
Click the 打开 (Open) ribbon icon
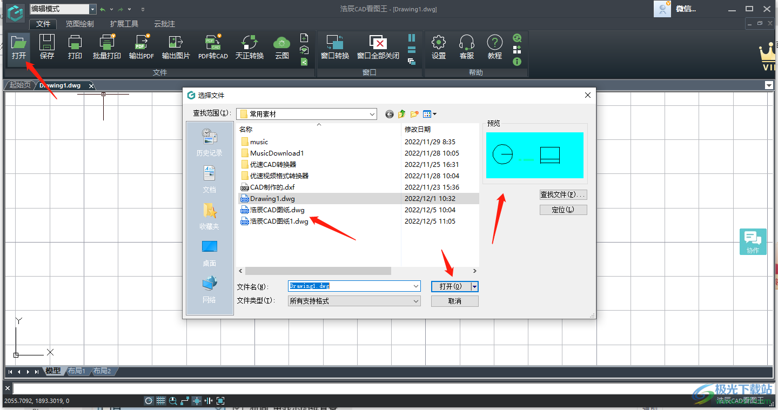tap(19, 47)
